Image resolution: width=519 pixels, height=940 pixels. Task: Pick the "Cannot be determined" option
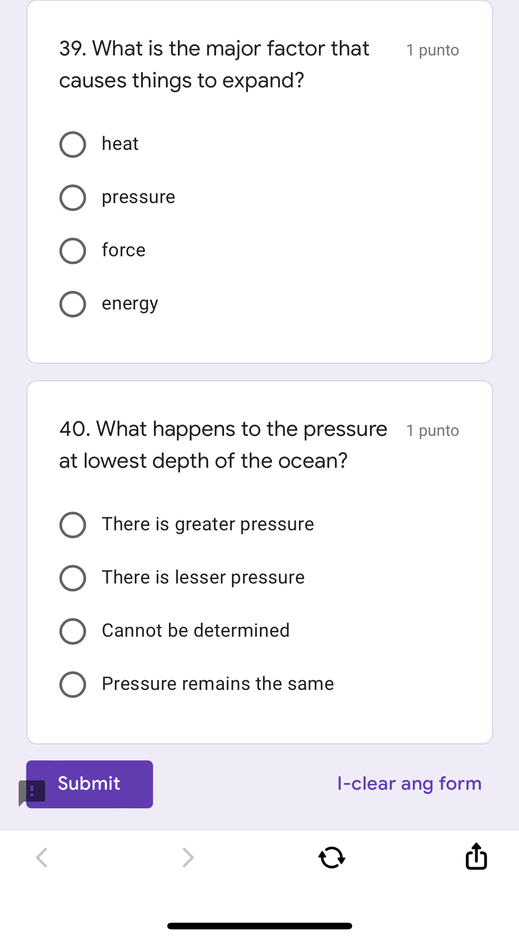(x=73, y=631)
